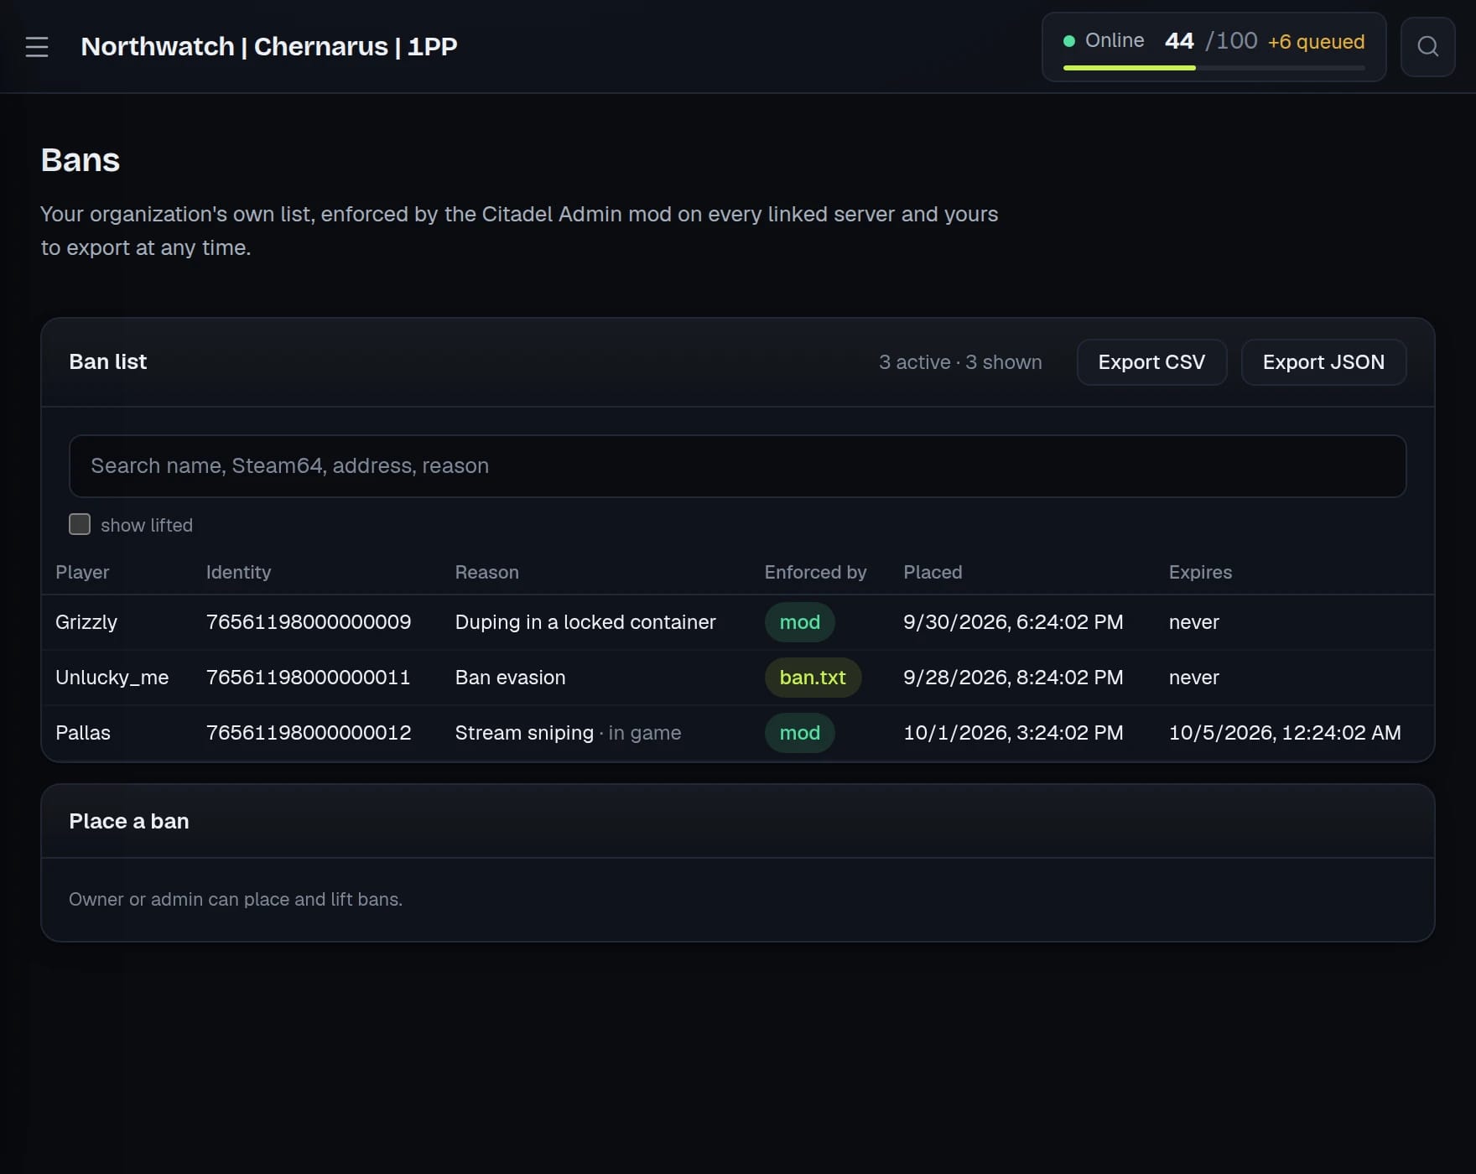
Task: Click the Player column header
Action: pos(82,572)
